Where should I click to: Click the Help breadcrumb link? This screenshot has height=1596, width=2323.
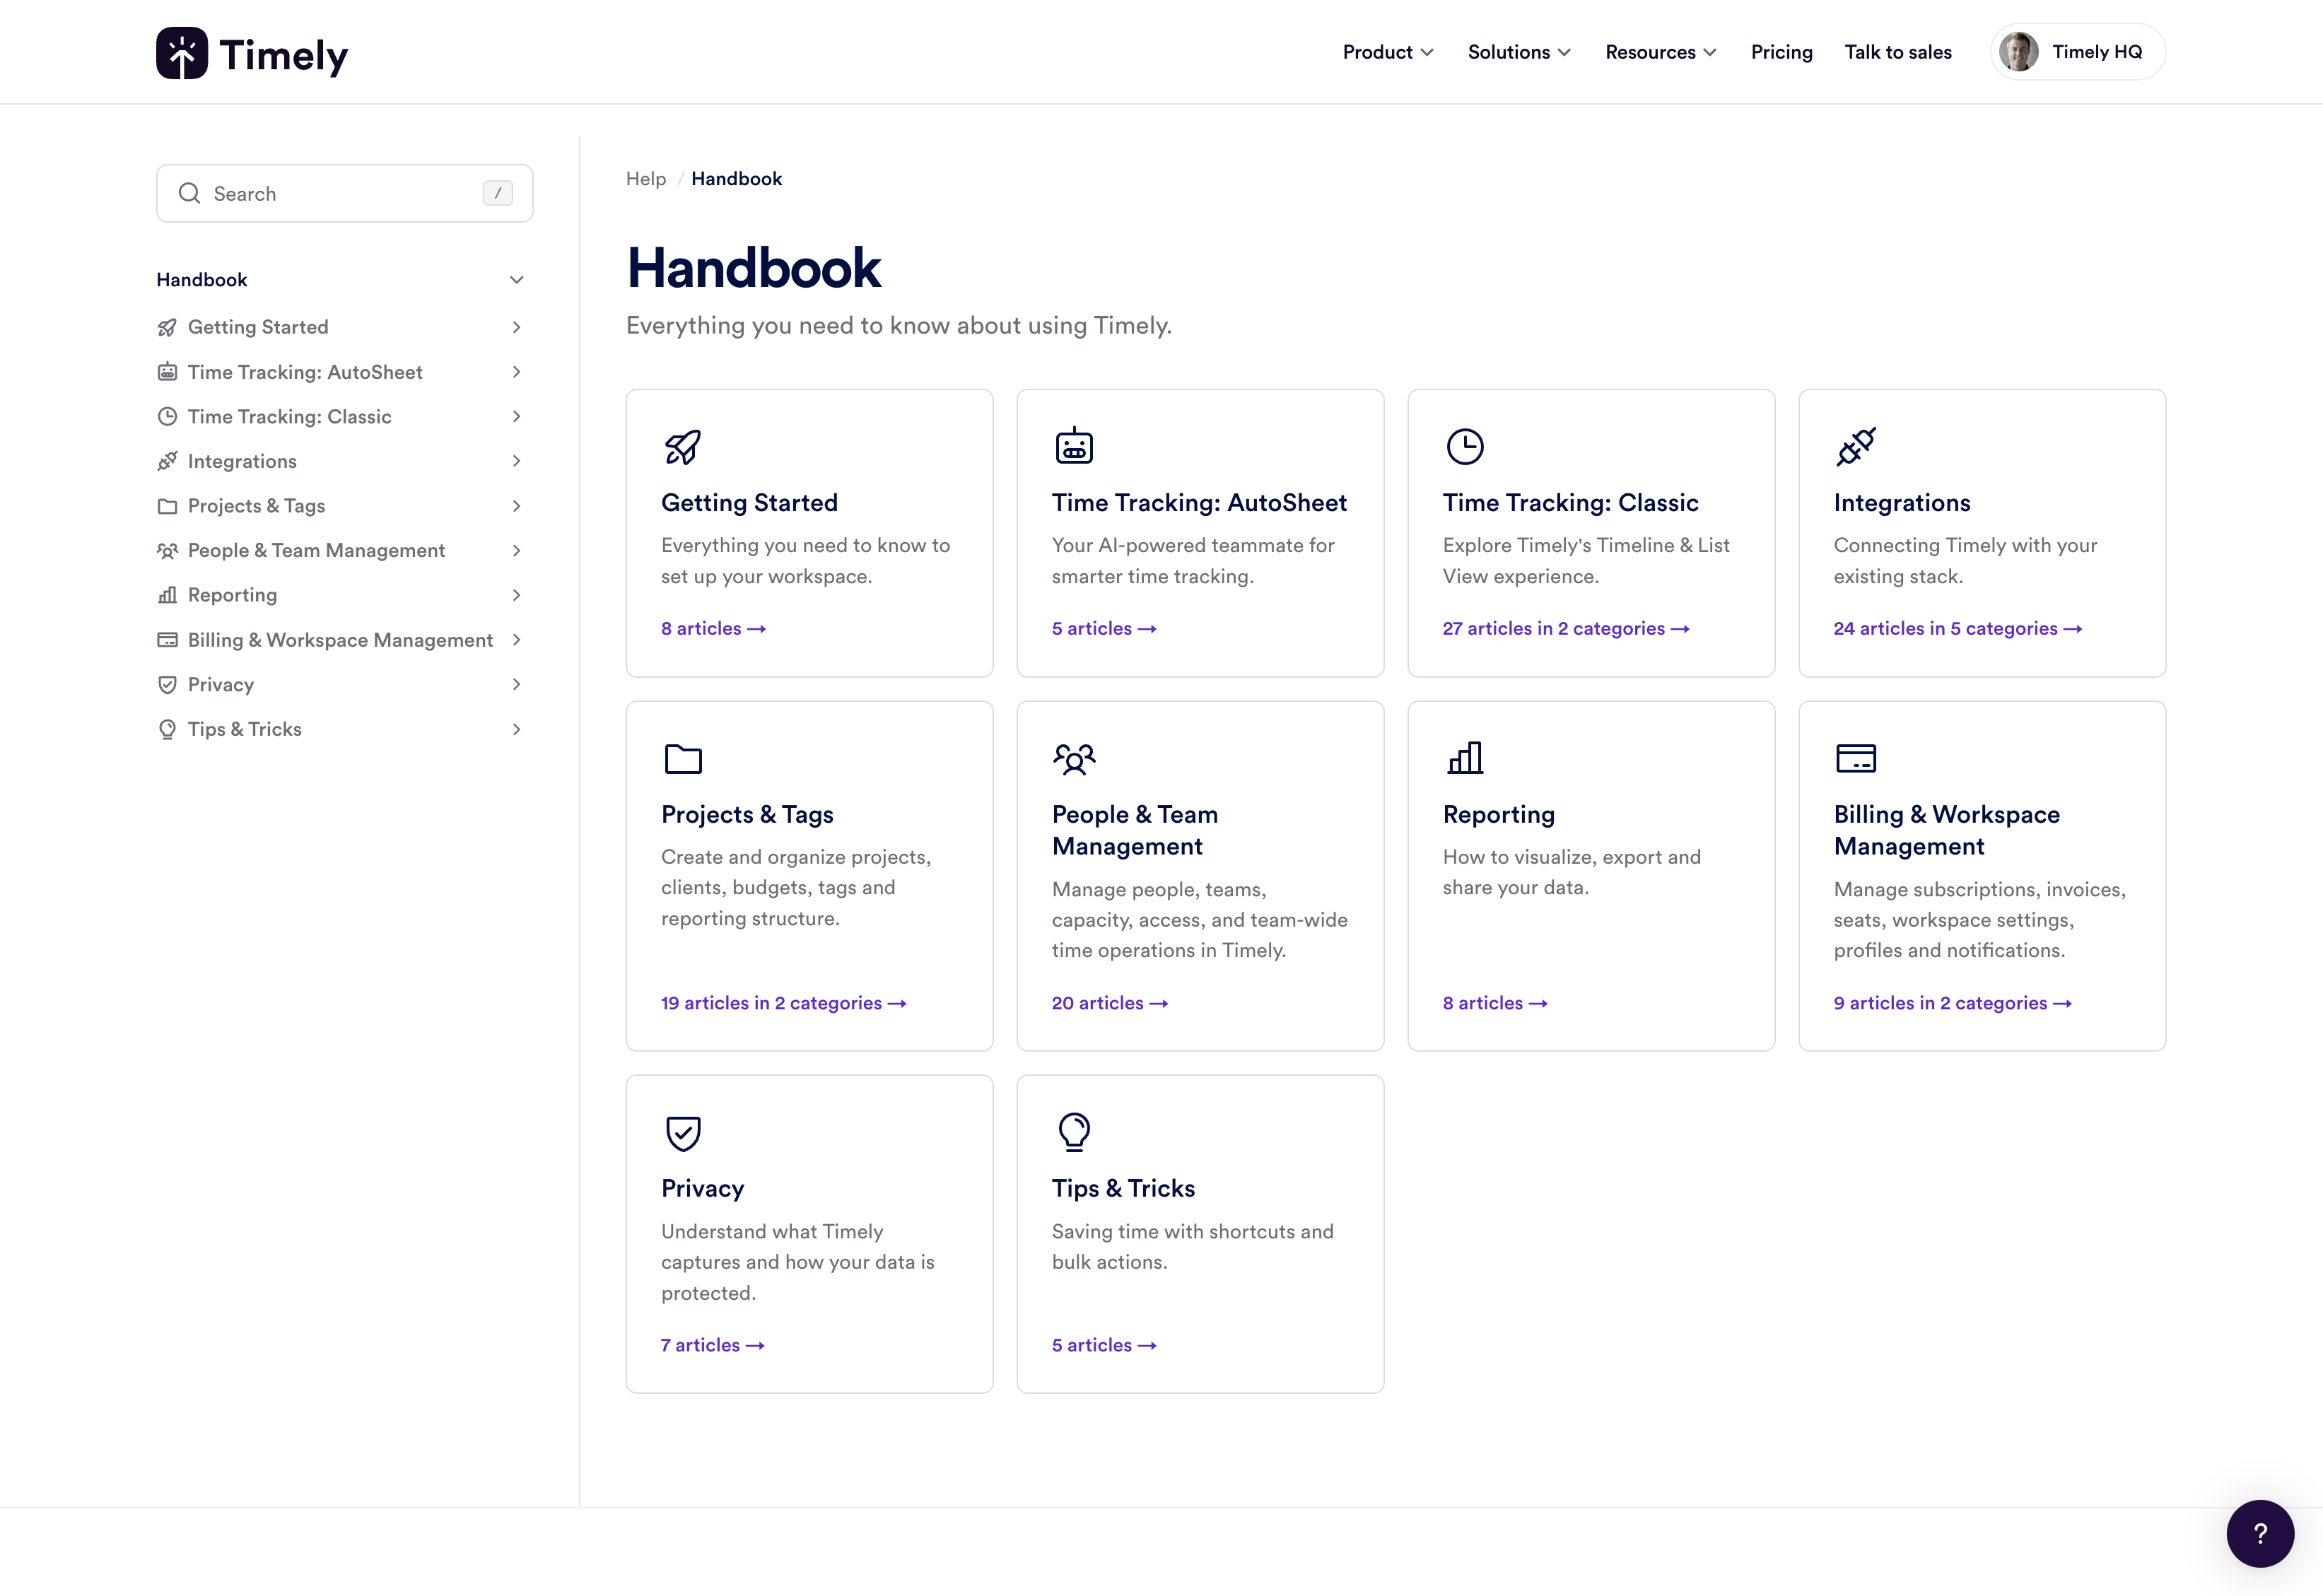(x=645, y=179)
